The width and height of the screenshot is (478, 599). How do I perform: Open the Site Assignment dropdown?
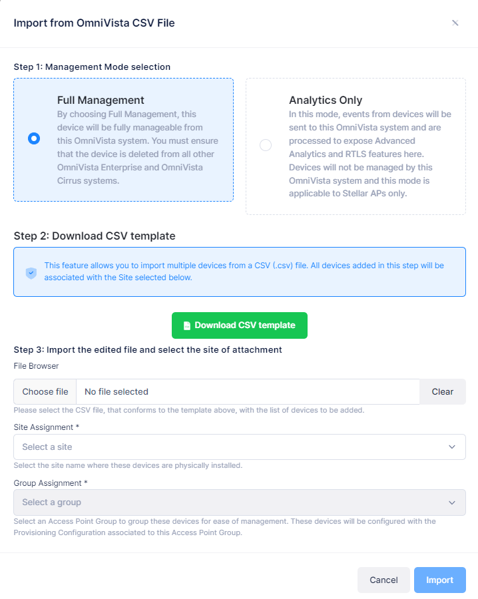[x=240, y=447]
